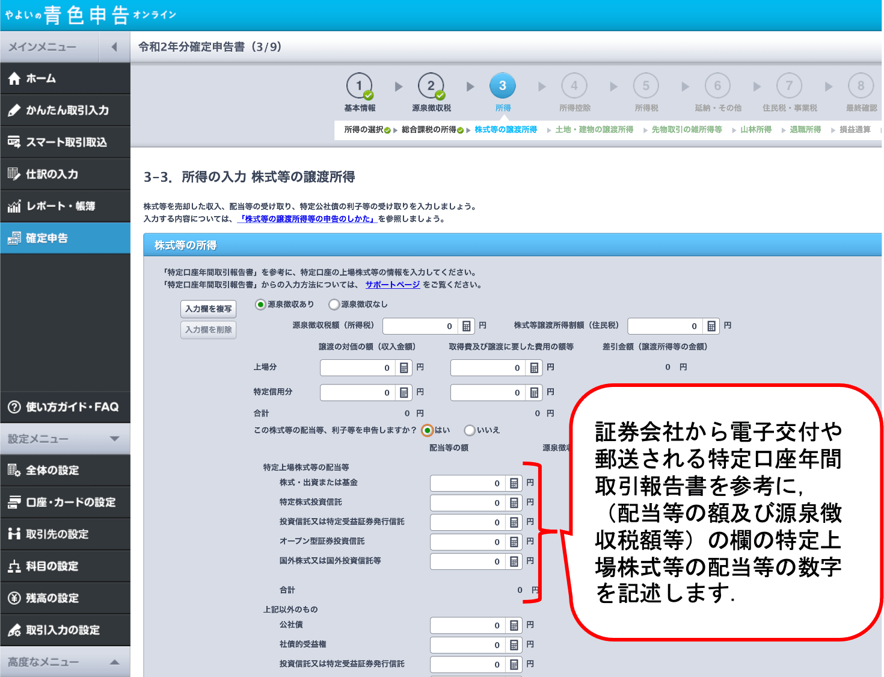This screenshot has height=677, width=884.
Task: Open 先物取引の雑所得等 sub-step
Action: coord(687,129)
